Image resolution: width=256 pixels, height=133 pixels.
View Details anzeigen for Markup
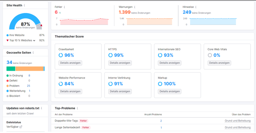click(170, 91)
